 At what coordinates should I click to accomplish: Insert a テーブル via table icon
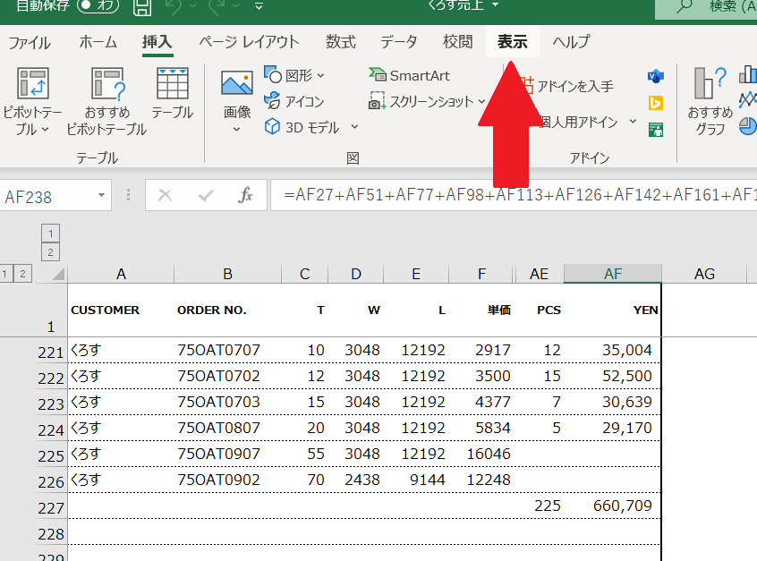(x=173, y=83)
